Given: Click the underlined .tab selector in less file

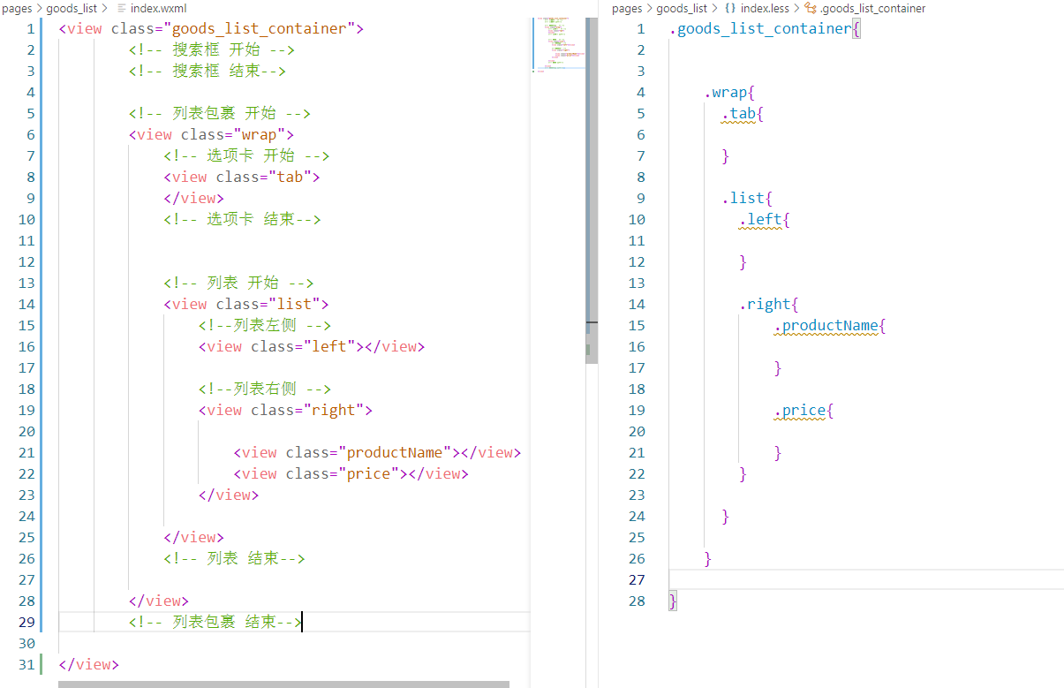Looking at the screenshot, I should [739, 113].
